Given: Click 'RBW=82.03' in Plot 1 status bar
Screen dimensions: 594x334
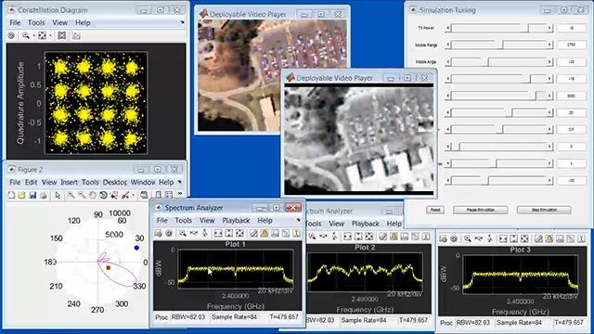Looking at the screenshot, I should click(x=187, y=317).
